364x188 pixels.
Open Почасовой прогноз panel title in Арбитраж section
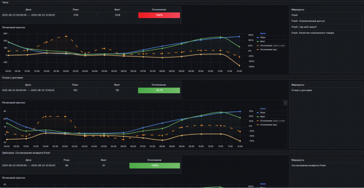(14, 178)
